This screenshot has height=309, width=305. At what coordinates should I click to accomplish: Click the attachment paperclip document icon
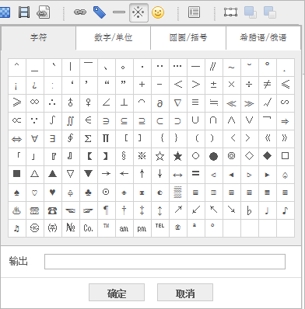tap(43, 12)
